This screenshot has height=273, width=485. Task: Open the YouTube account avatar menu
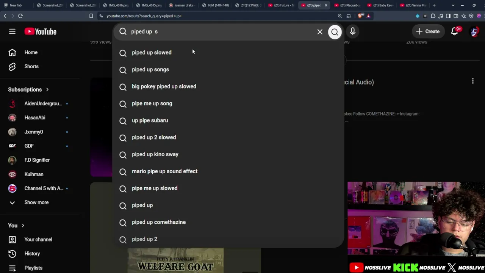tap(474, 31)
